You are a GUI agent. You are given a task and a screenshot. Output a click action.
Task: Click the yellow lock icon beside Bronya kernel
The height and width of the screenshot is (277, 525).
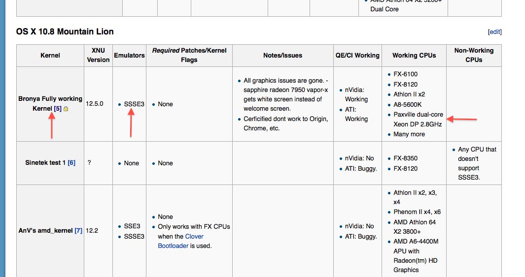[66, 109]
